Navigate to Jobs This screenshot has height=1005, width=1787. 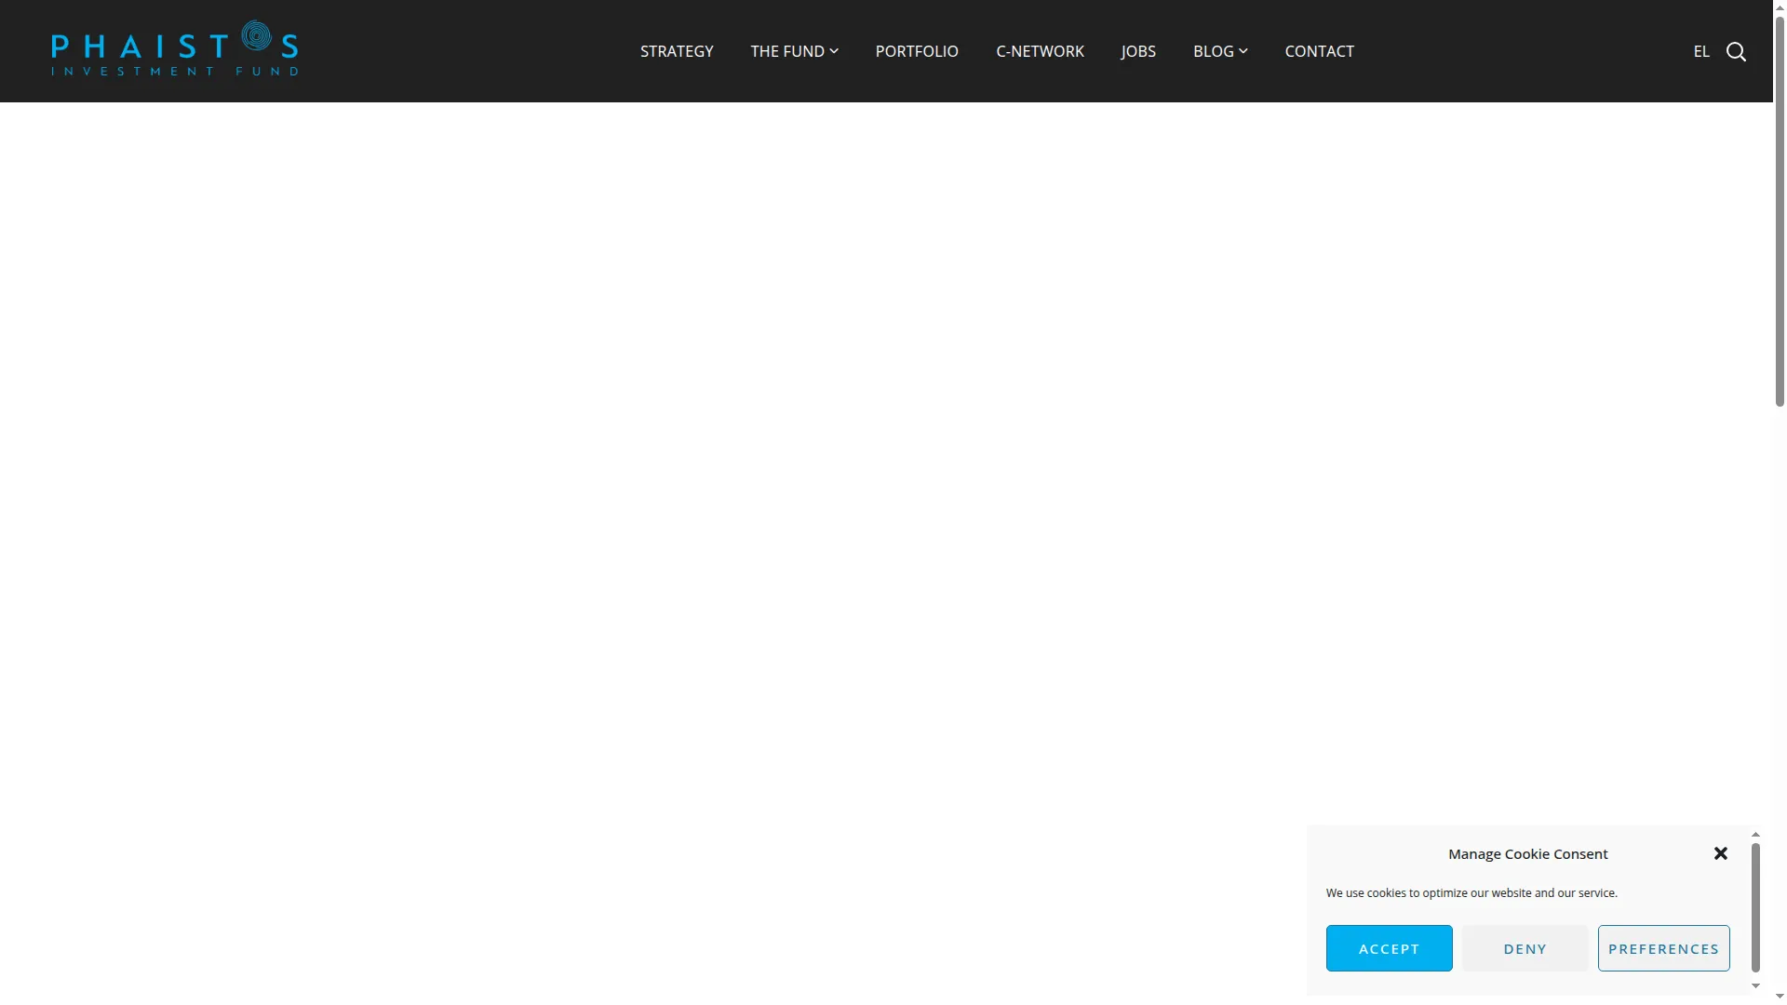coord(1138,51)
